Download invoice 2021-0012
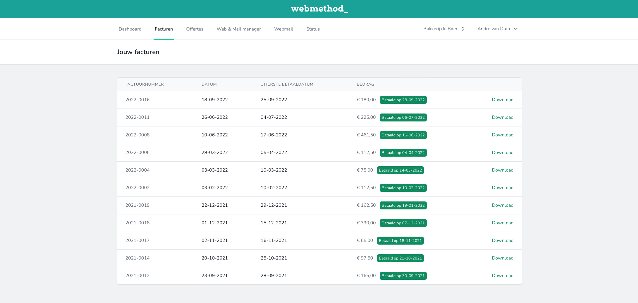Viewport: 638px width, 303px height. [x=502, y=275]
